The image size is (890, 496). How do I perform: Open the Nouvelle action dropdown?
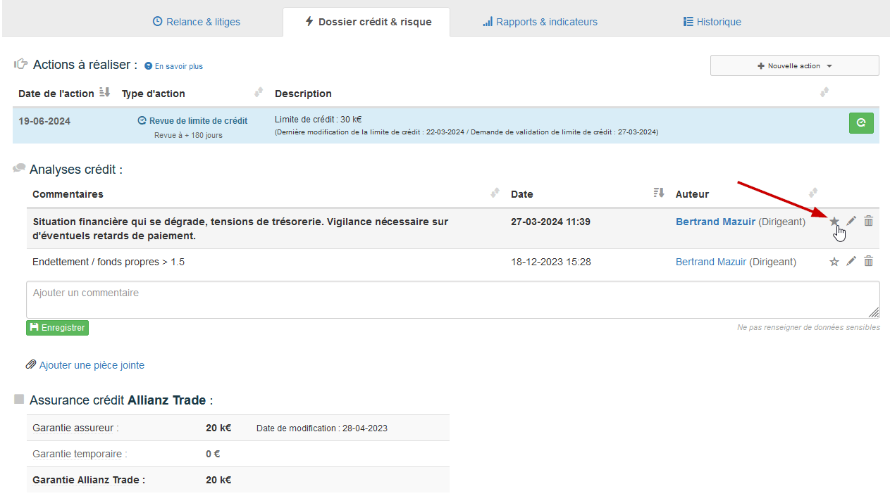(794, 65)
